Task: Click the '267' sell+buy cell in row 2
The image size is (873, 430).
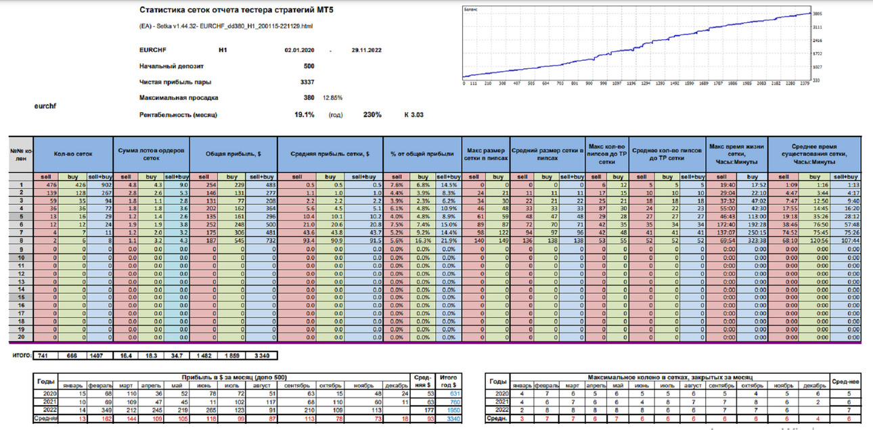Action: (x=99, y=193)
